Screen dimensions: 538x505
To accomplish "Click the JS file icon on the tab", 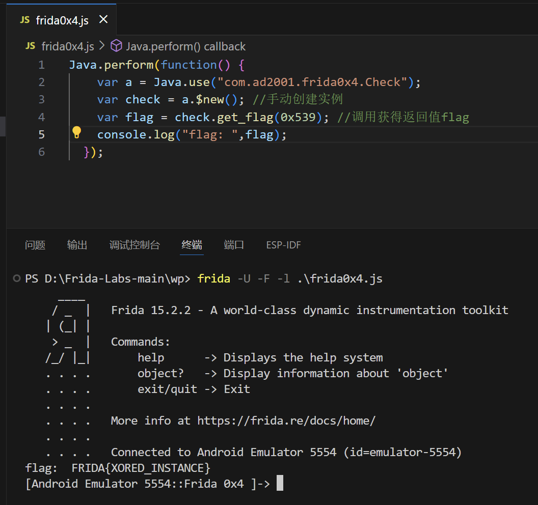I will pos(24,20).
